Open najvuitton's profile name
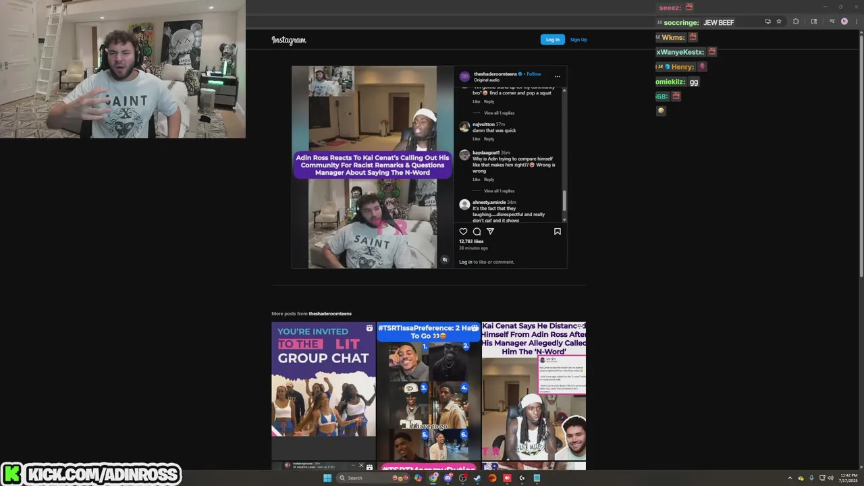 click(x=483, y=124)
